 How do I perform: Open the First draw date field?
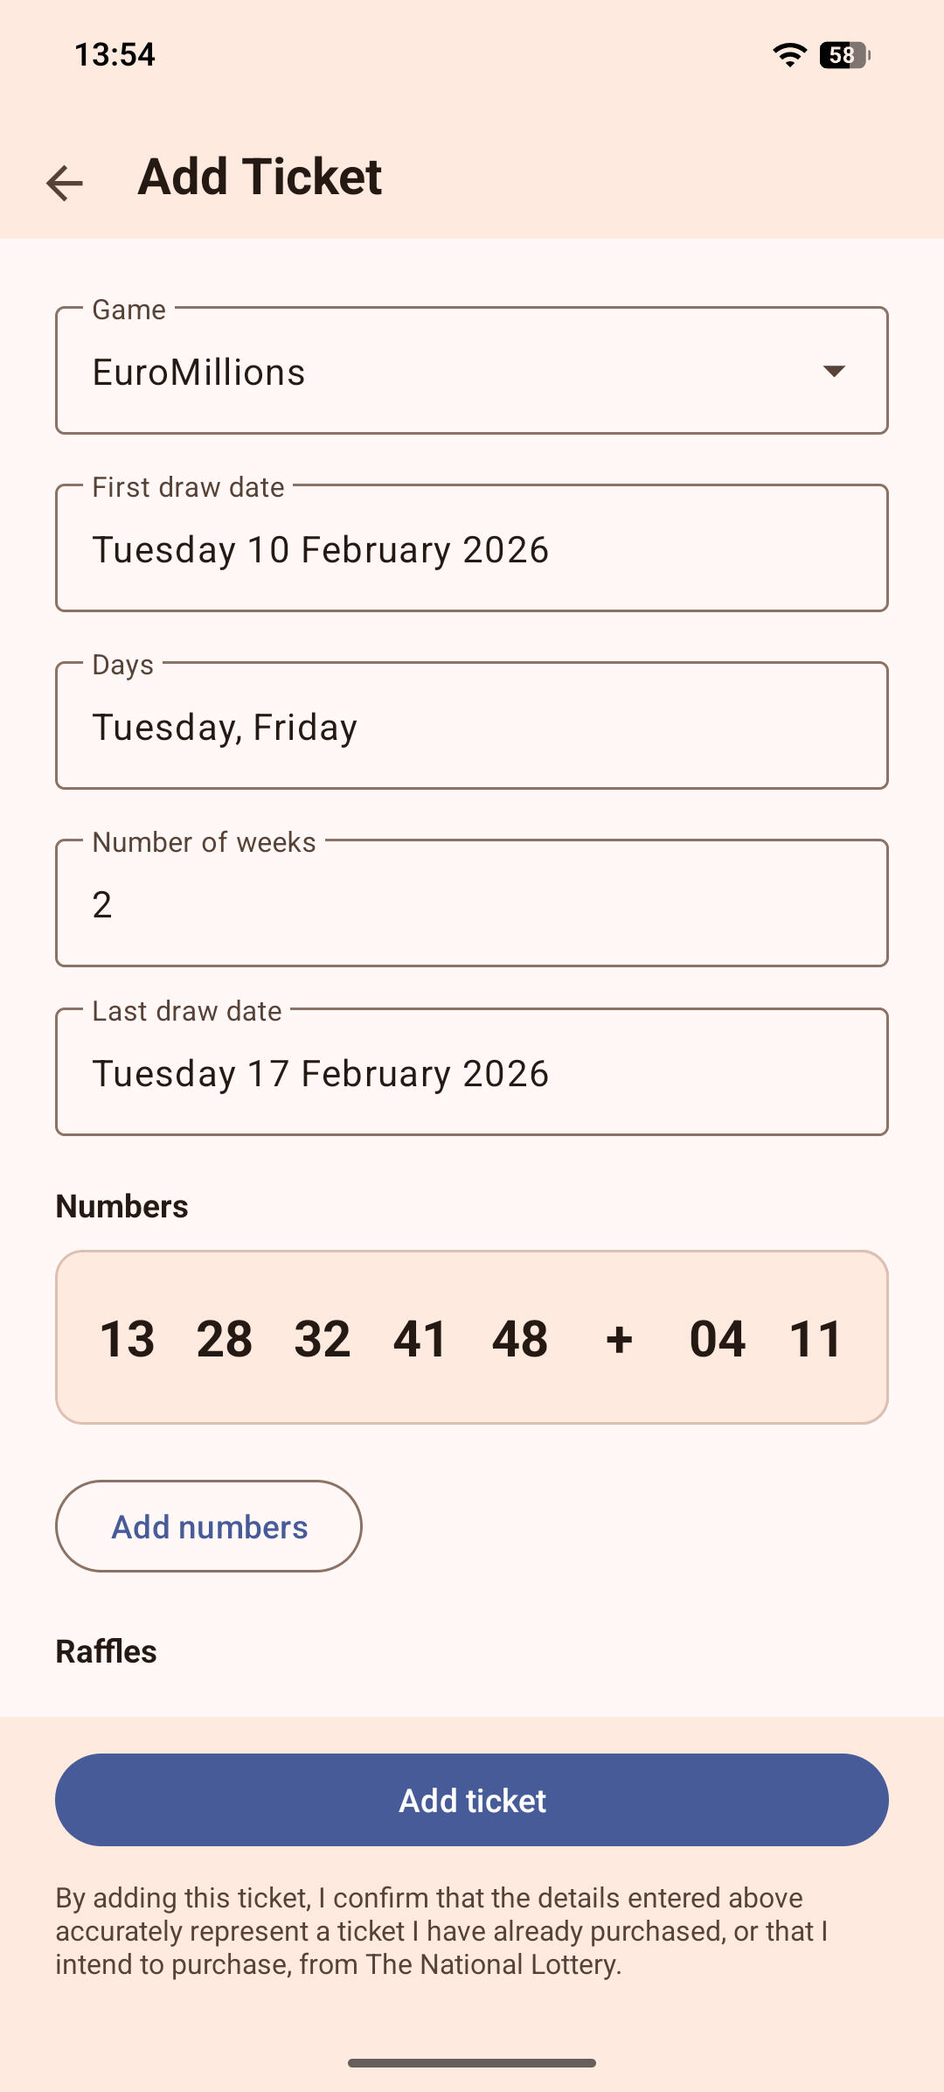click(x=472, y=549)
